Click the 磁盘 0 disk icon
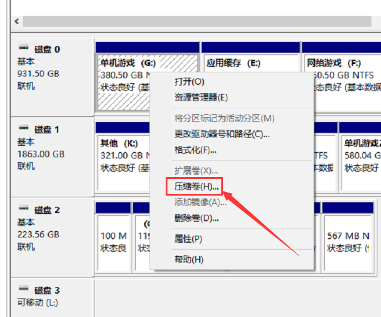This screenshot has width=381, height=317. click(23, 48)
